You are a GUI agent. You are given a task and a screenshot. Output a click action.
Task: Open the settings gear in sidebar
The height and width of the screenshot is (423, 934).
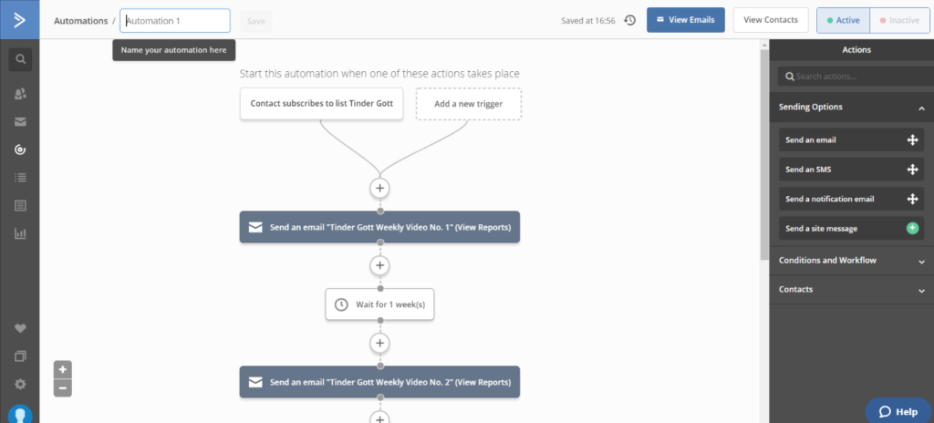click(20, 385)
